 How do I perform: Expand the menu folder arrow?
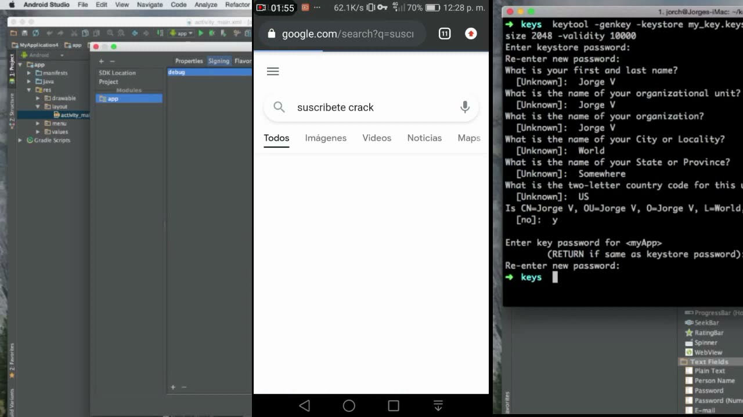point(38,123)
